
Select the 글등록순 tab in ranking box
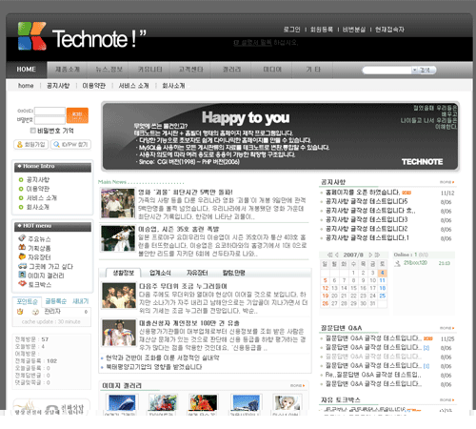(56, 301)
